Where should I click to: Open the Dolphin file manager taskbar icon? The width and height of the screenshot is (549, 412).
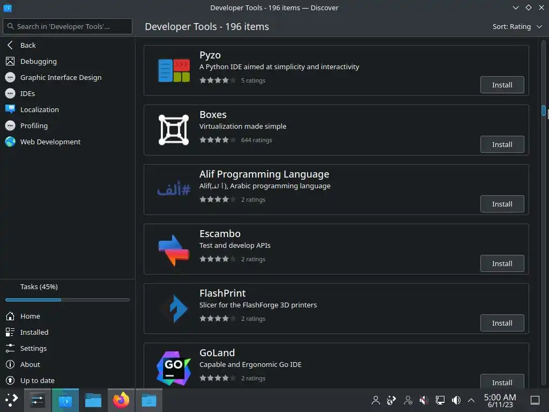[93, 400]
